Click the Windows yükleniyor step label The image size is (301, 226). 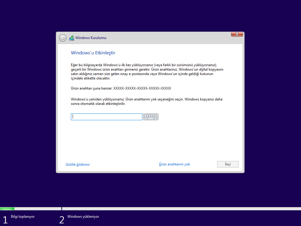click(83, 217)
